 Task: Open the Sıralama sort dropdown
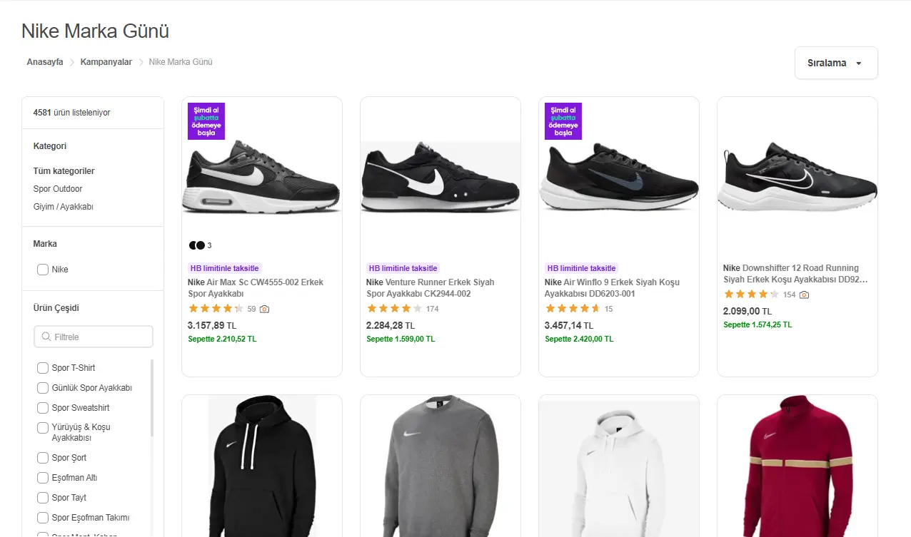[x=836, y=63]
